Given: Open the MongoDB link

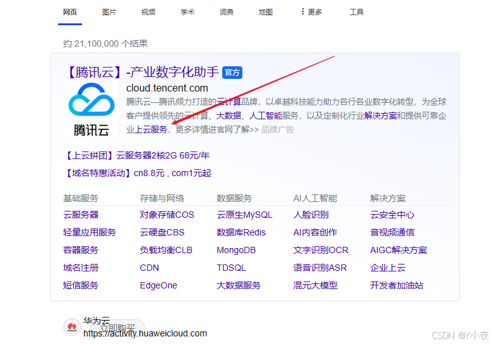Looking at the screenshot, I should click(x=236, y=250).
